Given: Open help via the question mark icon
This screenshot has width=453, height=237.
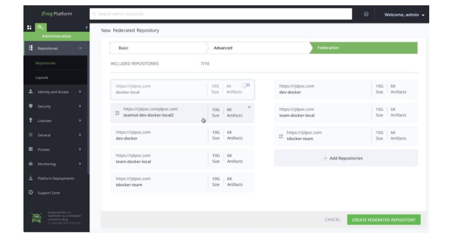Looking at the screenshot, I should click(x=366, y=14).
